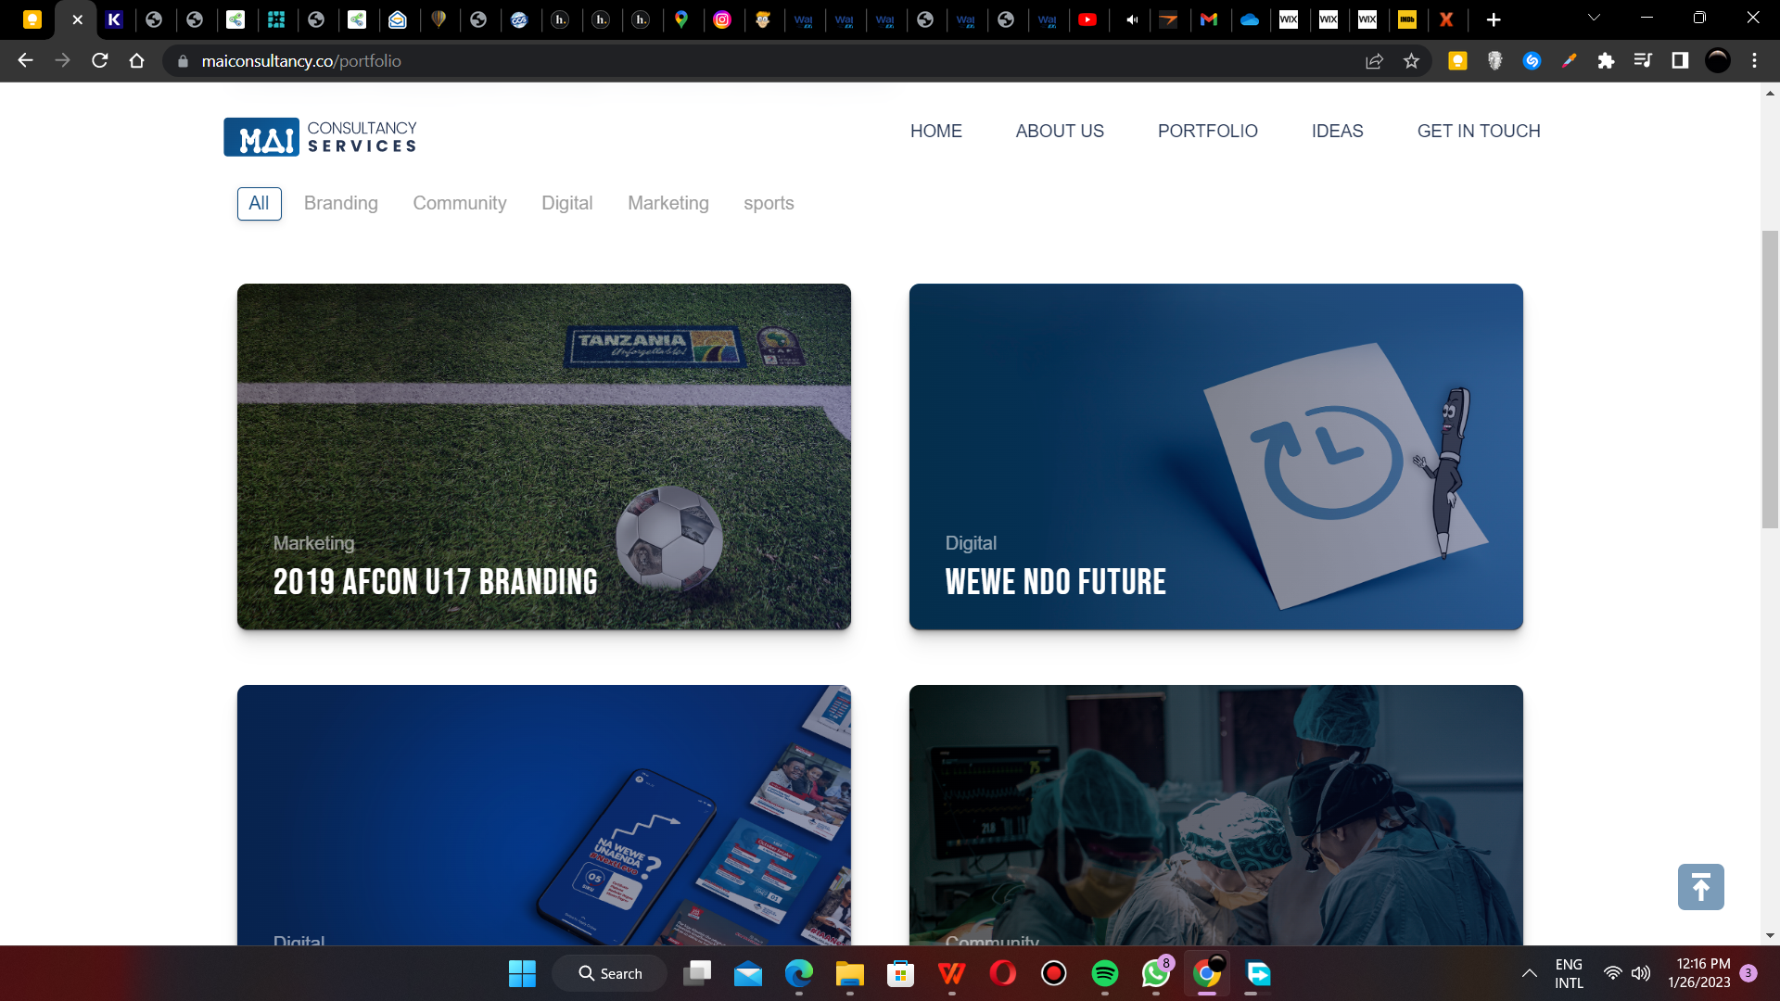Open a new browser tab
Viewport: 1780px width, 1001px height.
click(1493, 19)
